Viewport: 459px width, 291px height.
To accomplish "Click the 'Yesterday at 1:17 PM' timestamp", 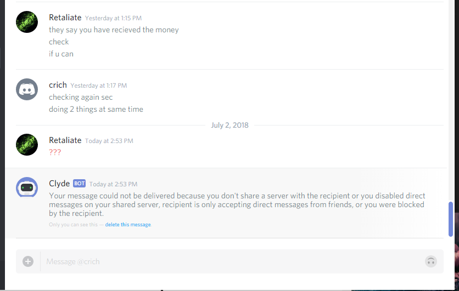I will tap(99, 85).
